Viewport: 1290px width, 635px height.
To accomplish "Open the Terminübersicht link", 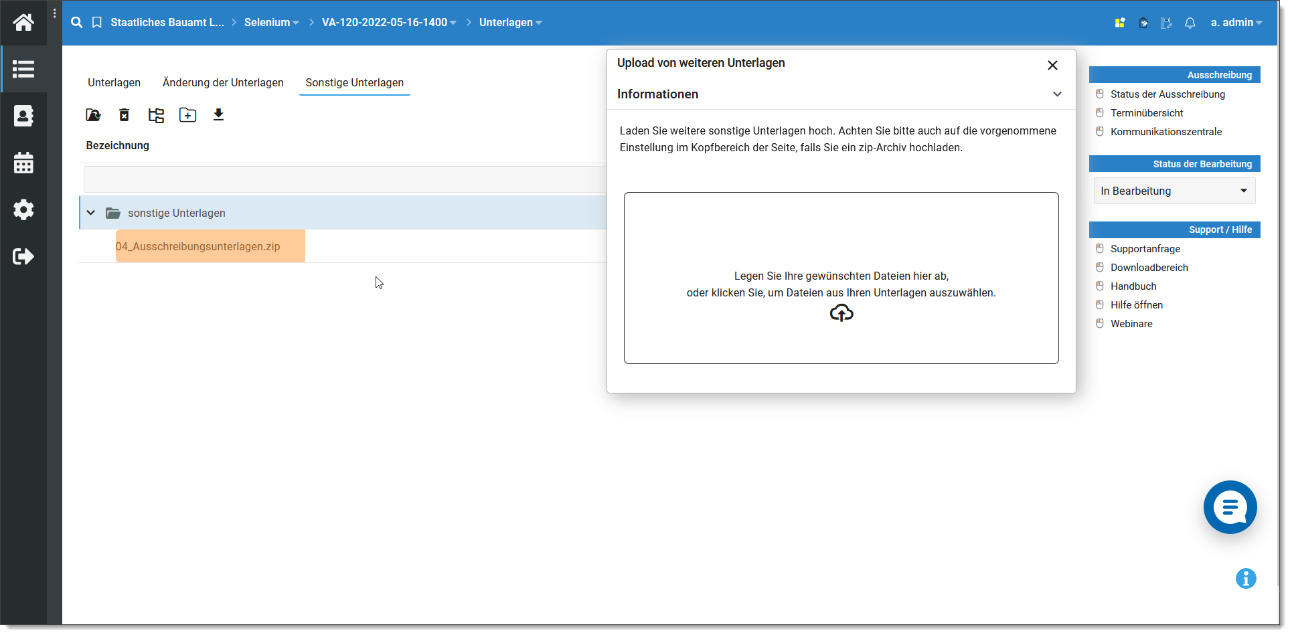I will pos(1147,113).
